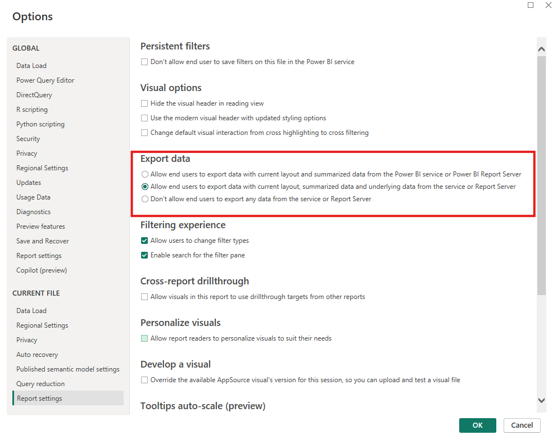Open Global Data Load settings
This screenshot has height=444, width=557.
[31, 66]
